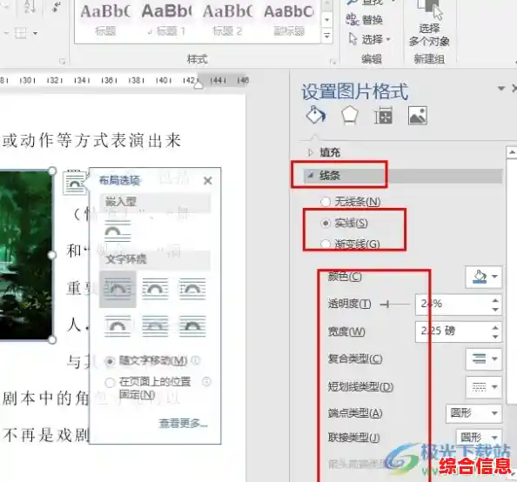Apply the 标题 style from the gallery
This screenshot has height=482, width=517.
tap(105, 20)
